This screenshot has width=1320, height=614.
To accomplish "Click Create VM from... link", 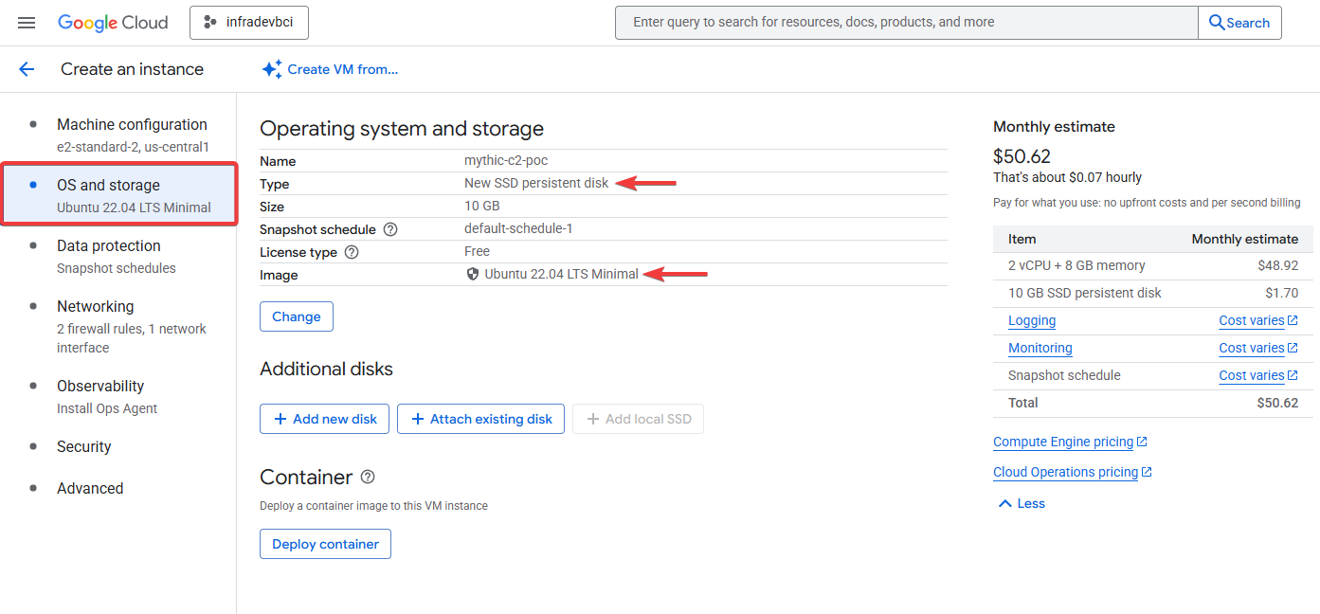I will click(x=343, y=69).
